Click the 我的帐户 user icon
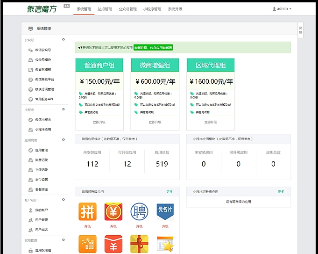 pos(31,210)
